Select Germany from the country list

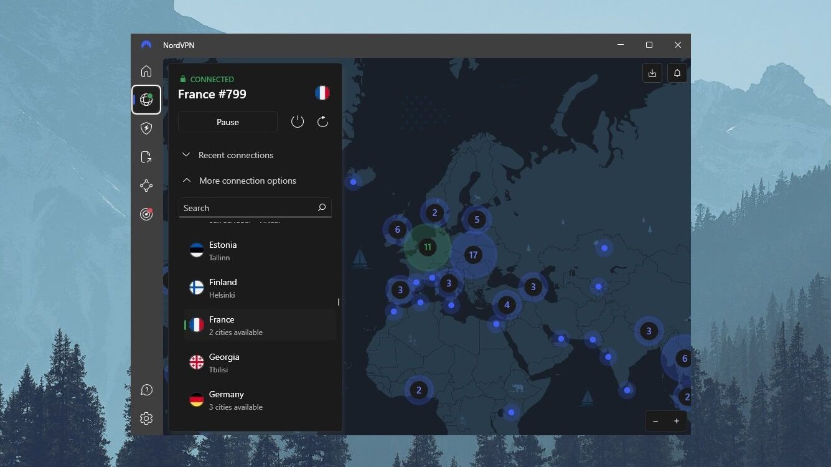(260, 400)
